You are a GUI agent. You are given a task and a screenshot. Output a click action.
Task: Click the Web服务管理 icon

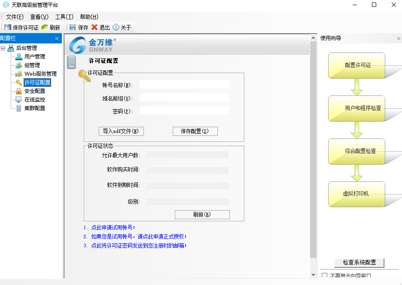(19, 74)
